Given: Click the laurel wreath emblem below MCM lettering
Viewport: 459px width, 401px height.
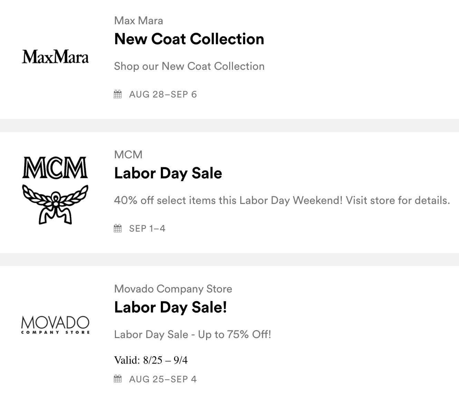Looking at the screenshot, I should tap(55, 204).
